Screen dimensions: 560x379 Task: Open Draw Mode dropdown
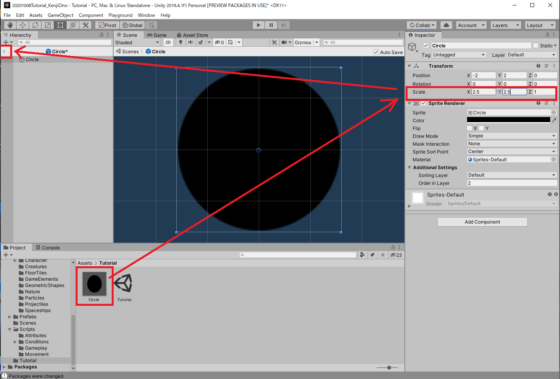click(x=512, y=136)
